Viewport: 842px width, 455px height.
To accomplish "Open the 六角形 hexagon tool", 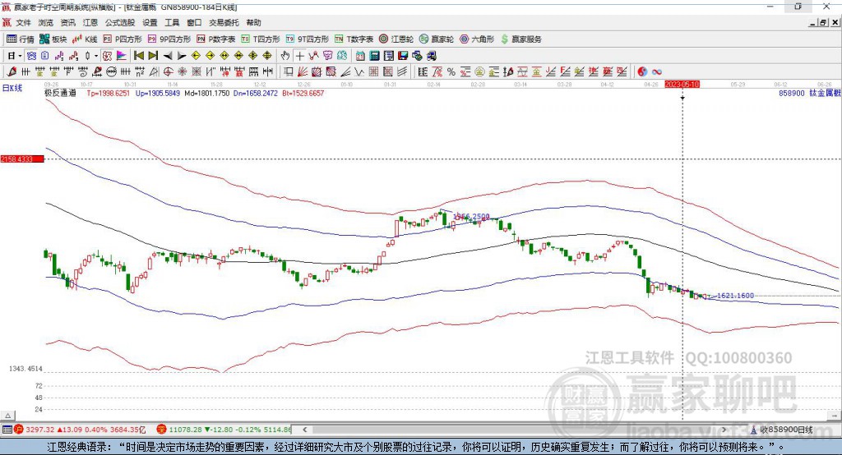I will click(x=477, y=39).
